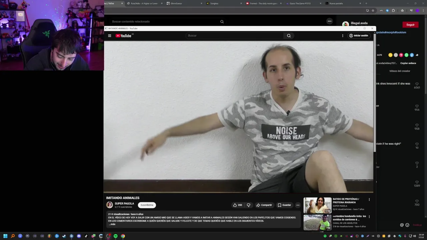The height and width of the screenshot is (240, 427).
Task: Open the Windows Start menu
Action: coord(5,236)
